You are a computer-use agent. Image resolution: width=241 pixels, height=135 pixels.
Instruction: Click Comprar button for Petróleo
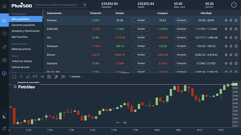tap(181, 20)
